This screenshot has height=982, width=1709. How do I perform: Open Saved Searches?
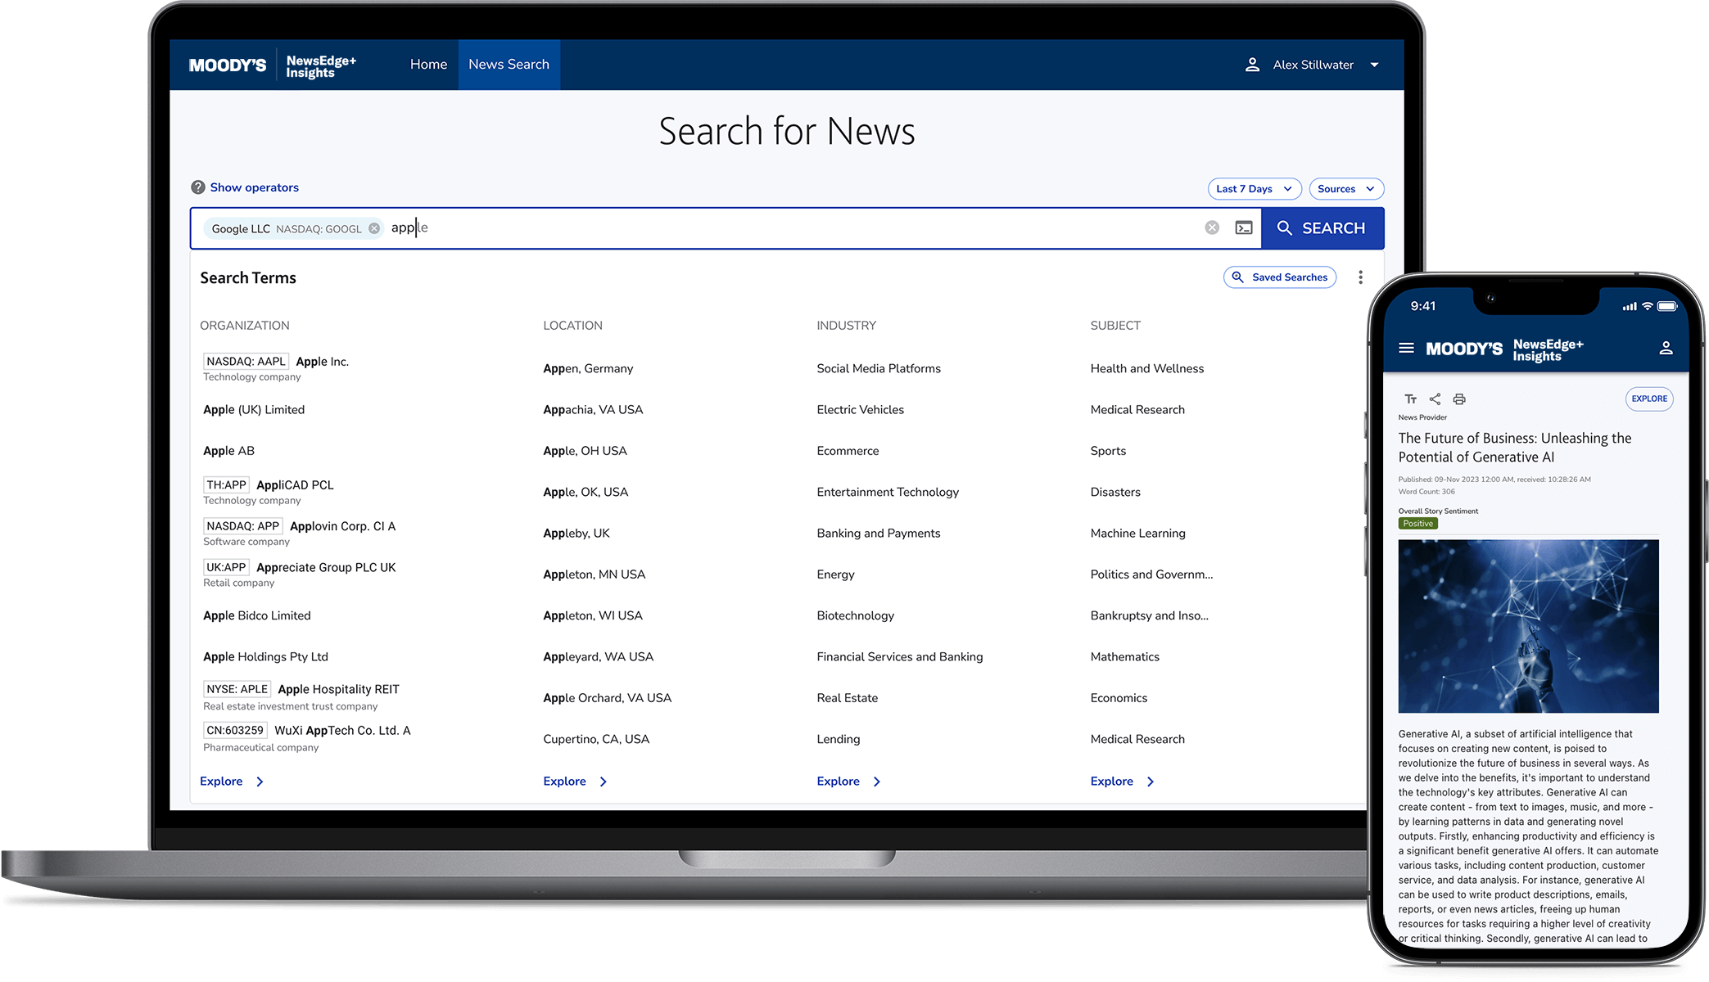[x=1279, y=277]
